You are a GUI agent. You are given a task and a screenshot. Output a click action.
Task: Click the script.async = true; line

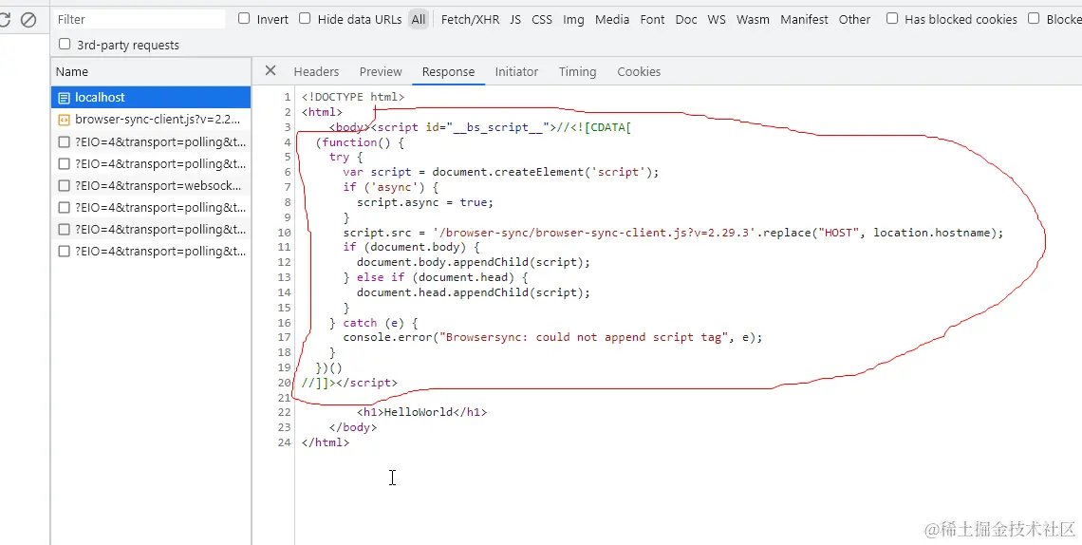(x=425, y=202)
